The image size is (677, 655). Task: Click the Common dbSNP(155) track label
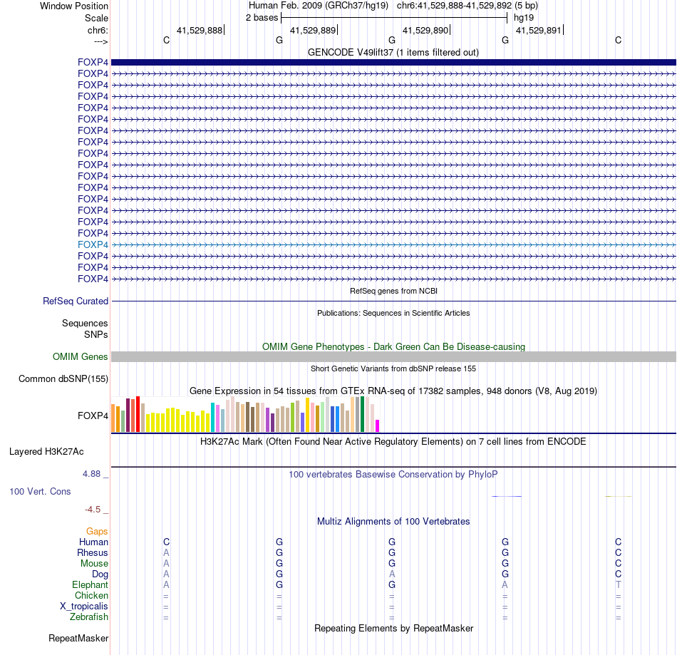(63, 378)
